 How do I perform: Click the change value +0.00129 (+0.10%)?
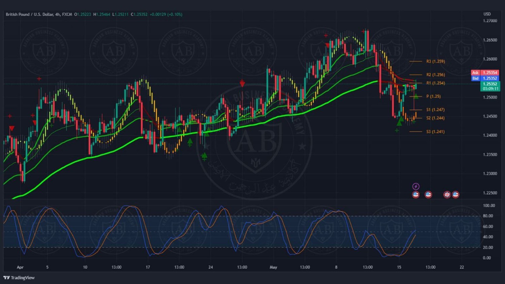[166, 14]
